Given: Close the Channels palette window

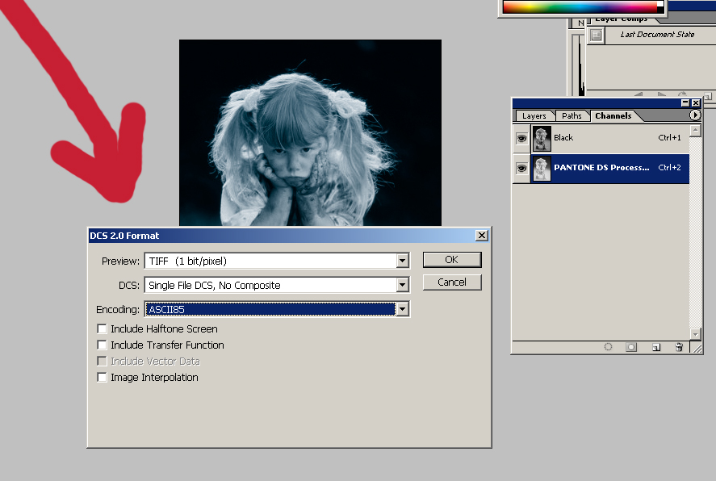Looking at the screenshot, I should (696, 103).
